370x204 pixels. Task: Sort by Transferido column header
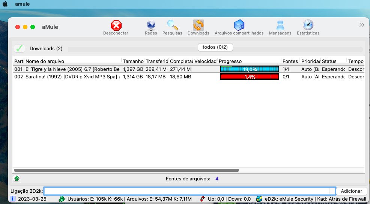pyautogui.click(x=157, y=61)
